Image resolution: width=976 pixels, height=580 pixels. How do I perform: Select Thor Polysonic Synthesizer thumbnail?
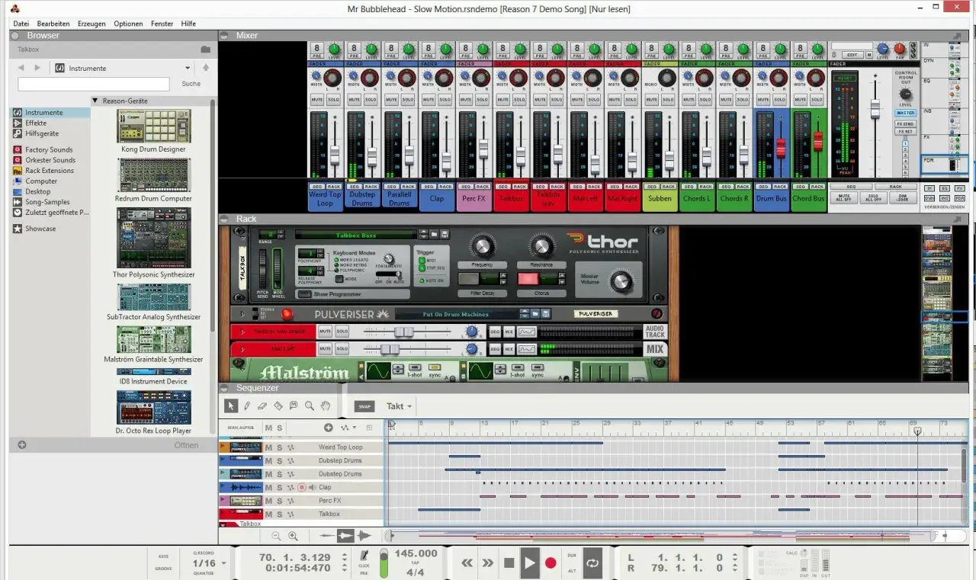click(153, 239)
